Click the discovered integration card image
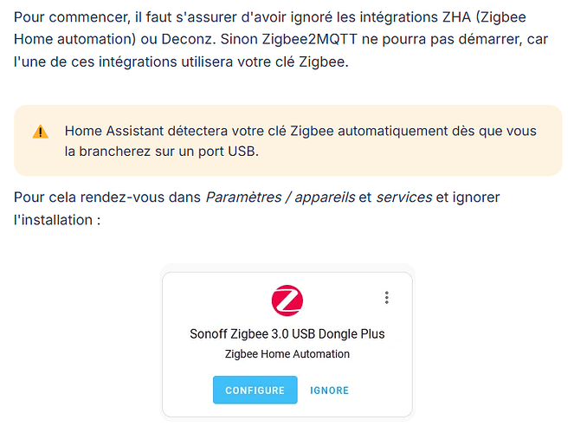574x433 pixels. pos(287,344)
